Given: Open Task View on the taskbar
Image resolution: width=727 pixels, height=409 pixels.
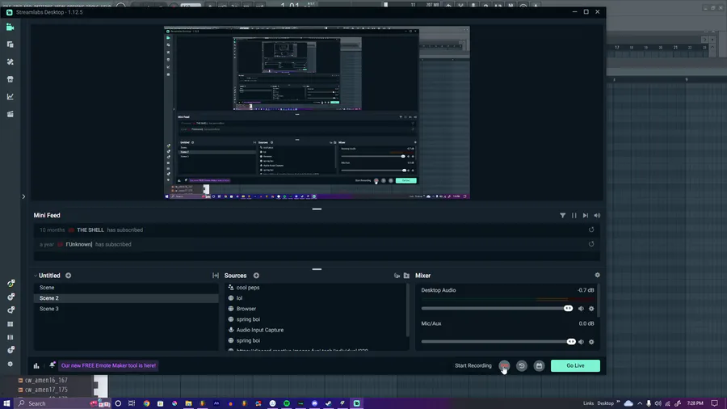Looking at the screenshot, I should (132, 403).
